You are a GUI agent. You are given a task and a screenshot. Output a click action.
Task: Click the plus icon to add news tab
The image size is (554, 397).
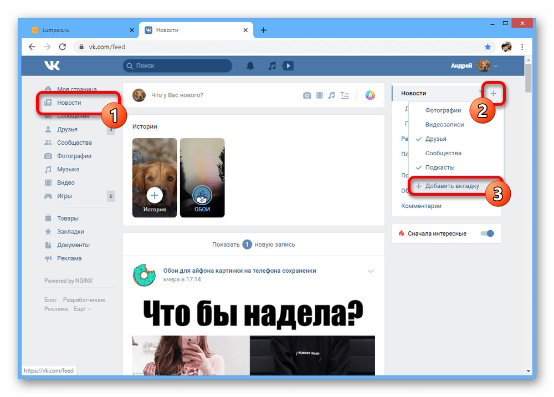pos(493,94)
